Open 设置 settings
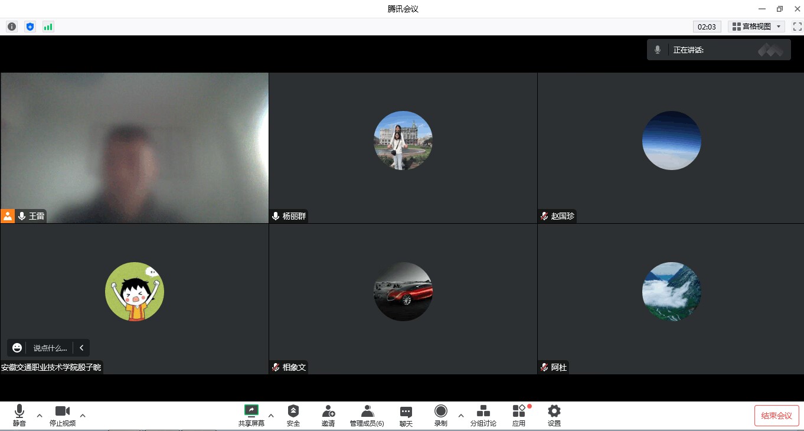This screenshot has height=431, width=804. 554,416
